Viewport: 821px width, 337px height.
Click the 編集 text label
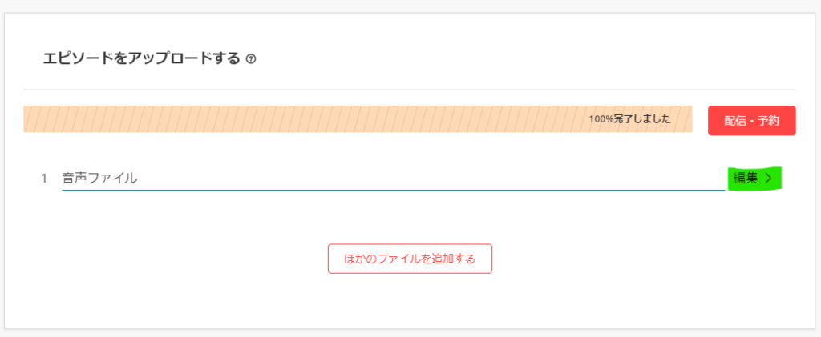pos(746,179)
